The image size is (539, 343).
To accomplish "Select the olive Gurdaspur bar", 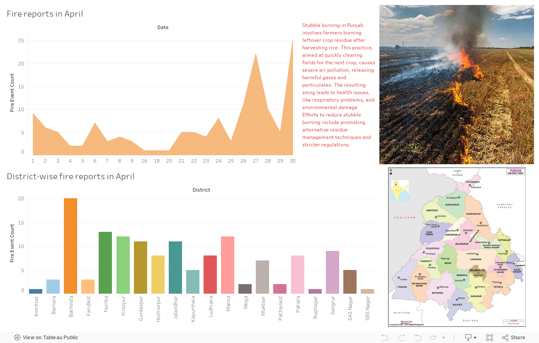I will 141,268.
